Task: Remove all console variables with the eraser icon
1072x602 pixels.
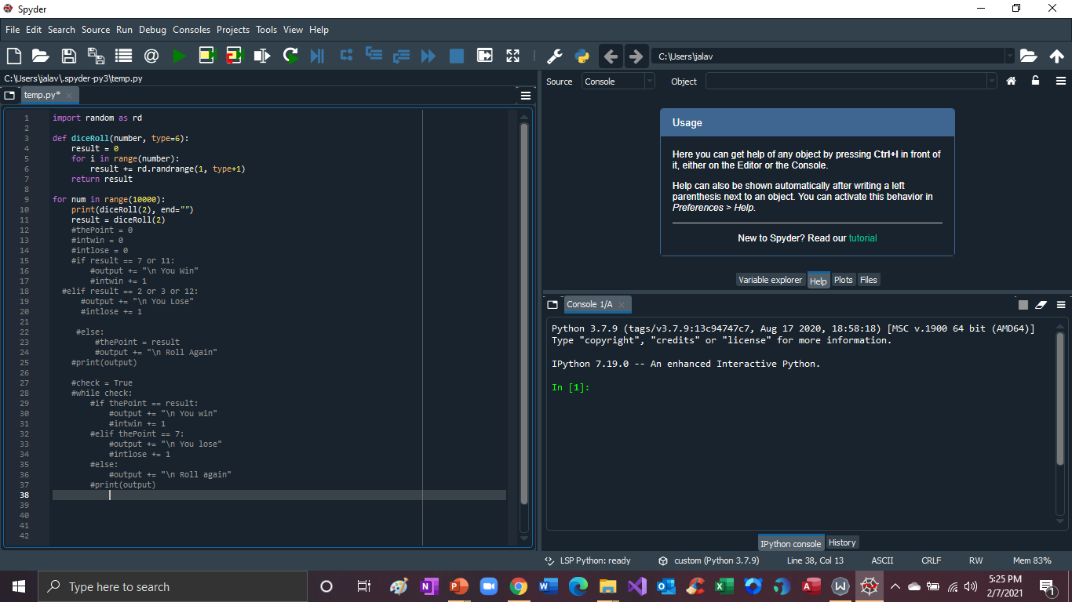Action: pyautogui.click(x=1041, y=304)
